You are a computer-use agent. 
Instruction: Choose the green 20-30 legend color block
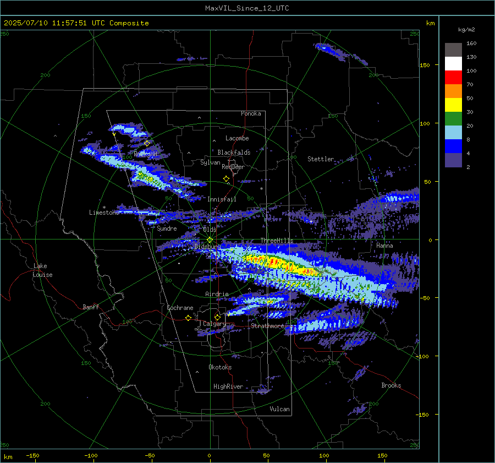pyautogui.click(x=453, y=119)
